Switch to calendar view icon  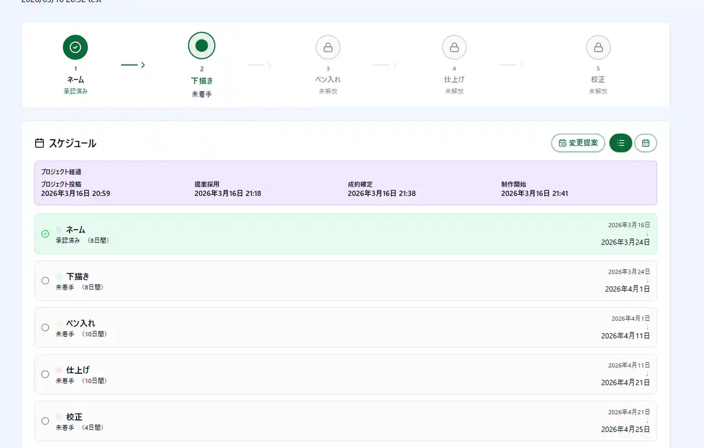pyautogui.click(x=646, y=143)
